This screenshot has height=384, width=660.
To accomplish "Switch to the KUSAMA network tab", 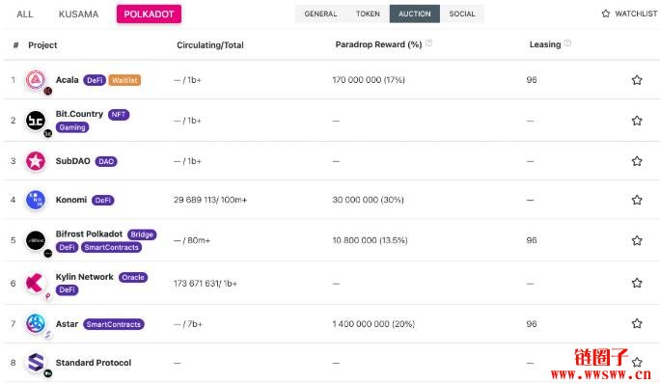I will coord(78,14).
